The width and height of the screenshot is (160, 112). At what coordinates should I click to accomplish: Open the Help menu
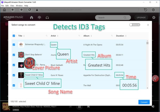point(26,6)
